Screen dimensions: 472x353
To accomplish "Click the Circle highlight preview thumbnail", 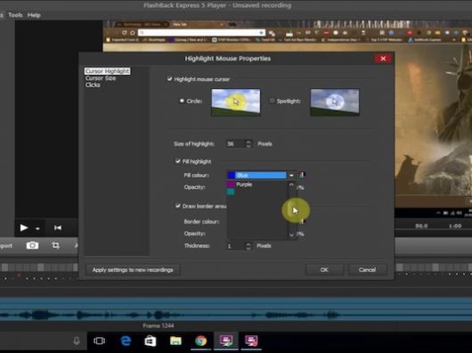I will (236, 103).
